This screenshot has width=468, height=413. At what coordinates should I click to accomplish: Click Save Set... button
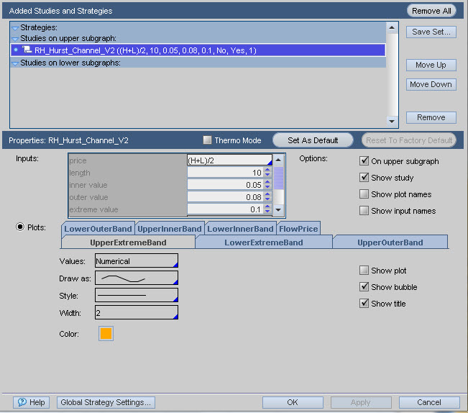431,32
